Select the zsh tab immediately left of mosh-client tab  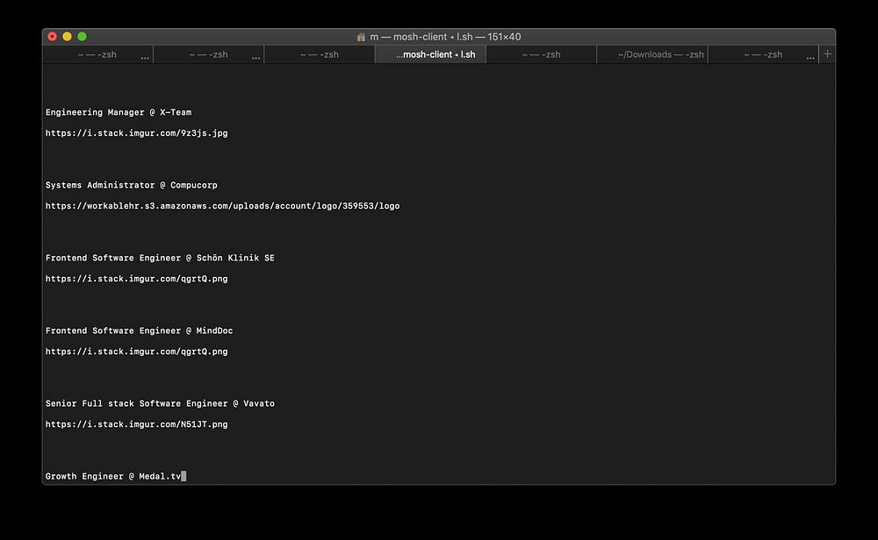click(320, 54)
